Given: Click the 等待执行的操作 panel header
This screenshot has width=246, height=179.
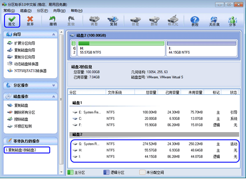Looking at the screenshot, I should pos(30,141).
